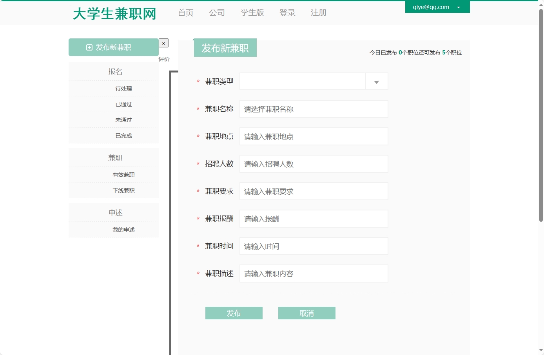Select 下线兼职 in the sidebar
Viewport: 544px width, 355px height.
pos(123,190)
